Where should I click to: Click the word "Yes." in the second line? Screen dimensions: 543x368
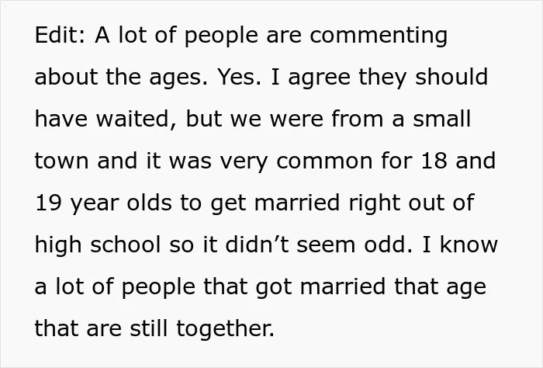[x=239, y=77]
